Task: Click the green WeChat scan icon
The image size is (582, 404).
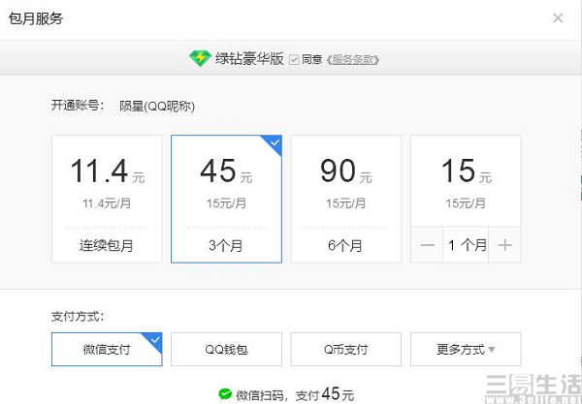Action: pyautogui.click(x=225, y=394)
